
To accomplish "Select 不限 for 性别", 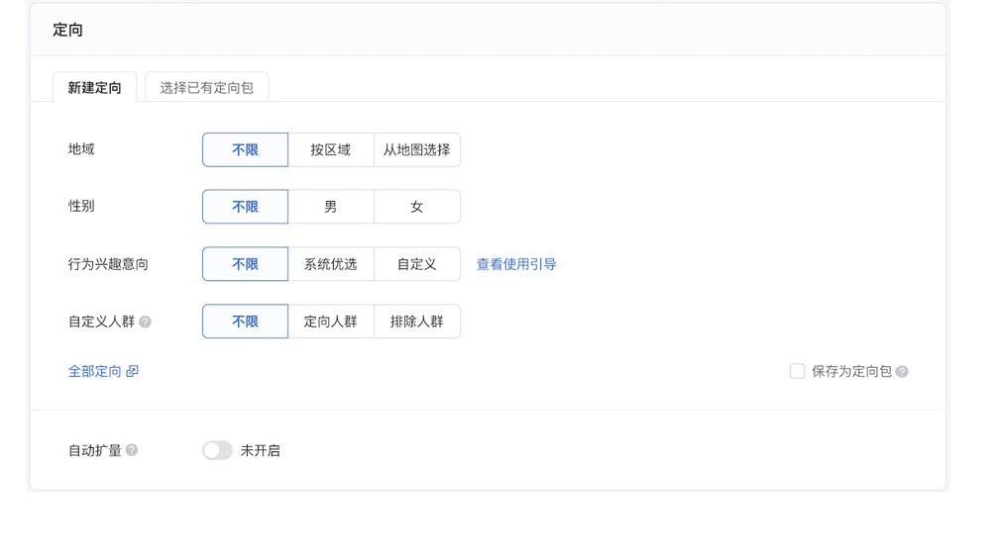I will pyautogui.click(x=245, y=207).
